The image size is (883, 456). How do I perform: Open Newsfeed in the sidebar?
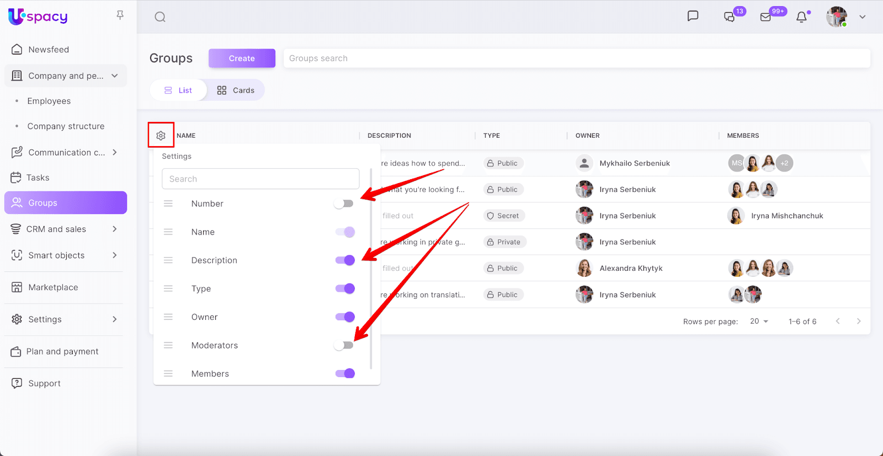pos(49,50)
